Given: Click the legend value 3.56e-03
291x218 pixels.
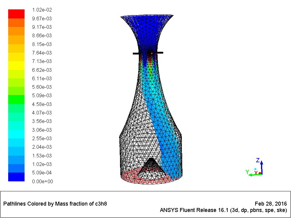Looking at the screenshot, I should tap(42, 121).
